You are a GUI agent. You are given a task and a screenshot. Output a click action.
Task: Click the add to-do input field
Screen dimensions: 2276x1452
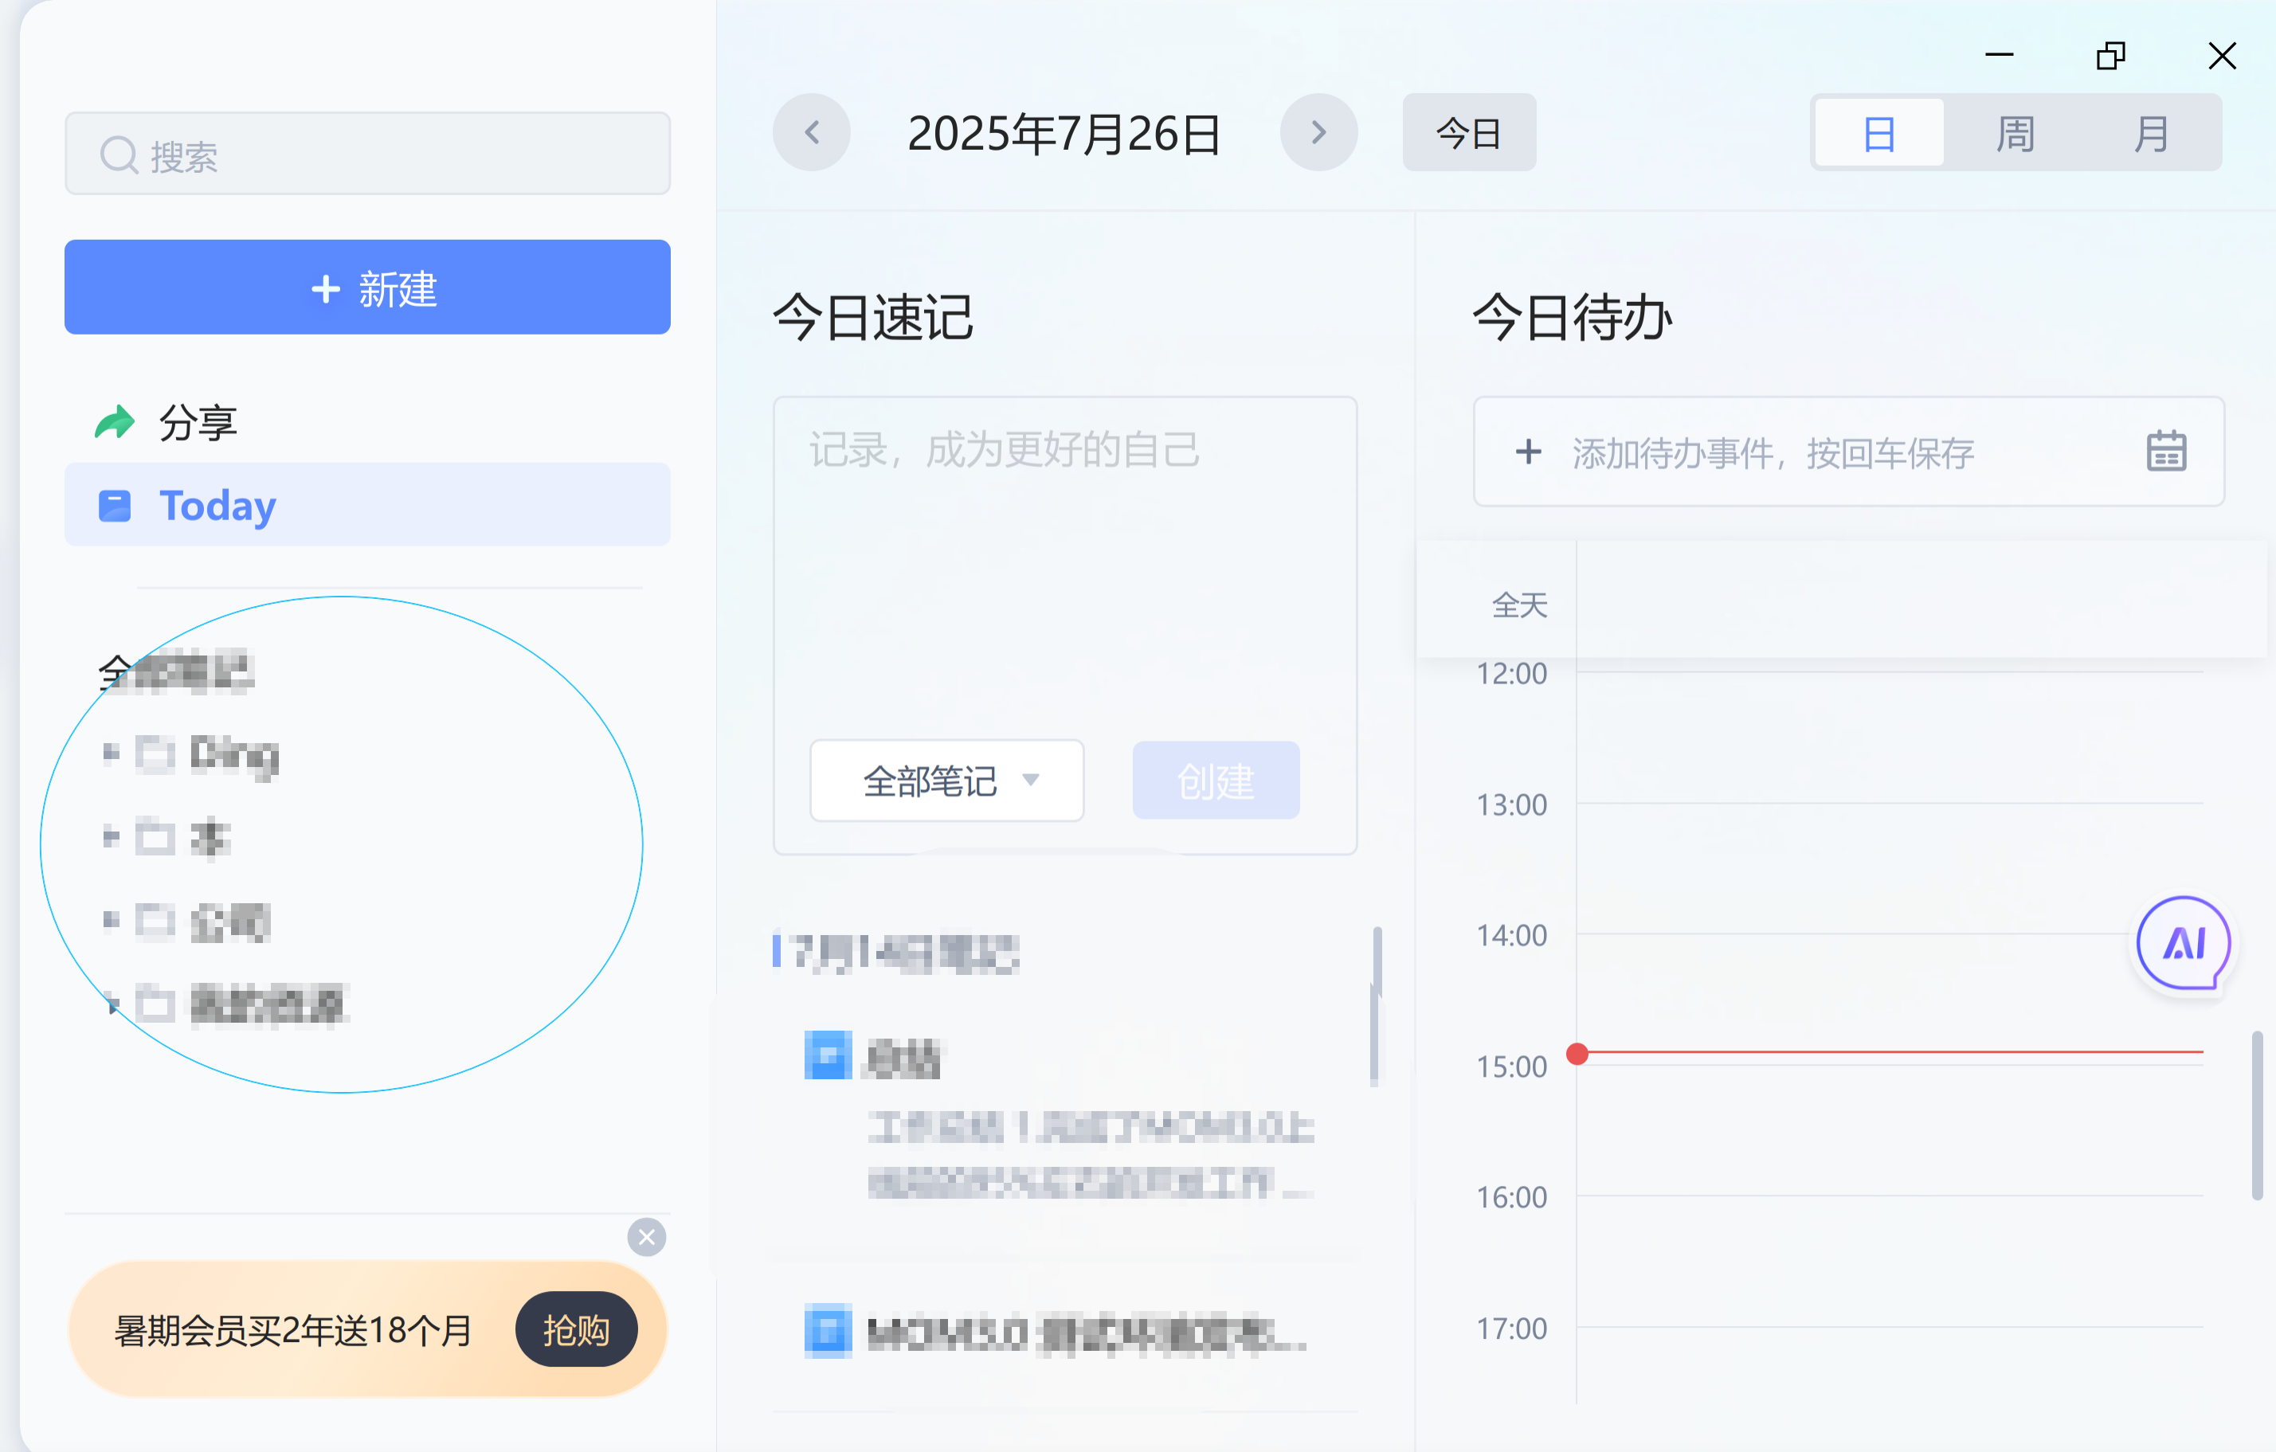pos(1849,452)
